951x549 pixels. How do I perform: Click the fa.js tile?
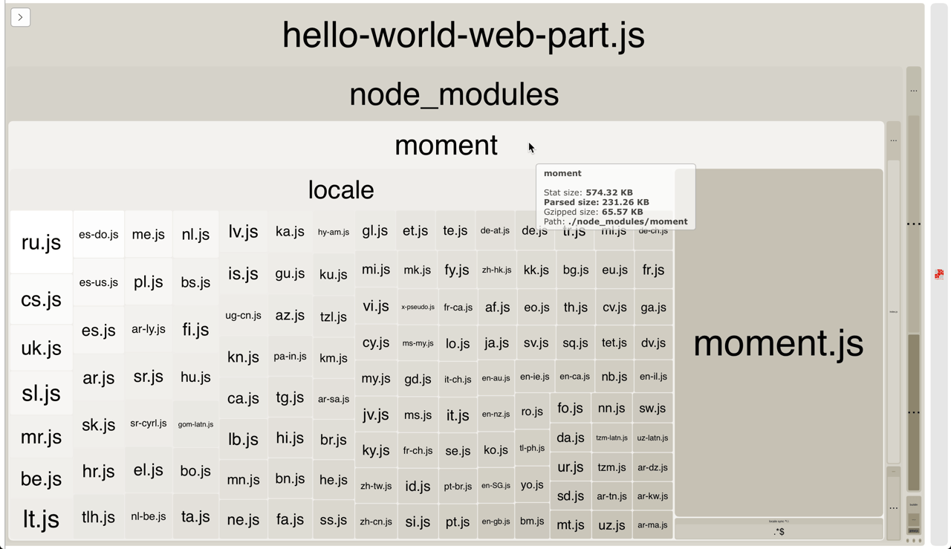pos(290,519)
